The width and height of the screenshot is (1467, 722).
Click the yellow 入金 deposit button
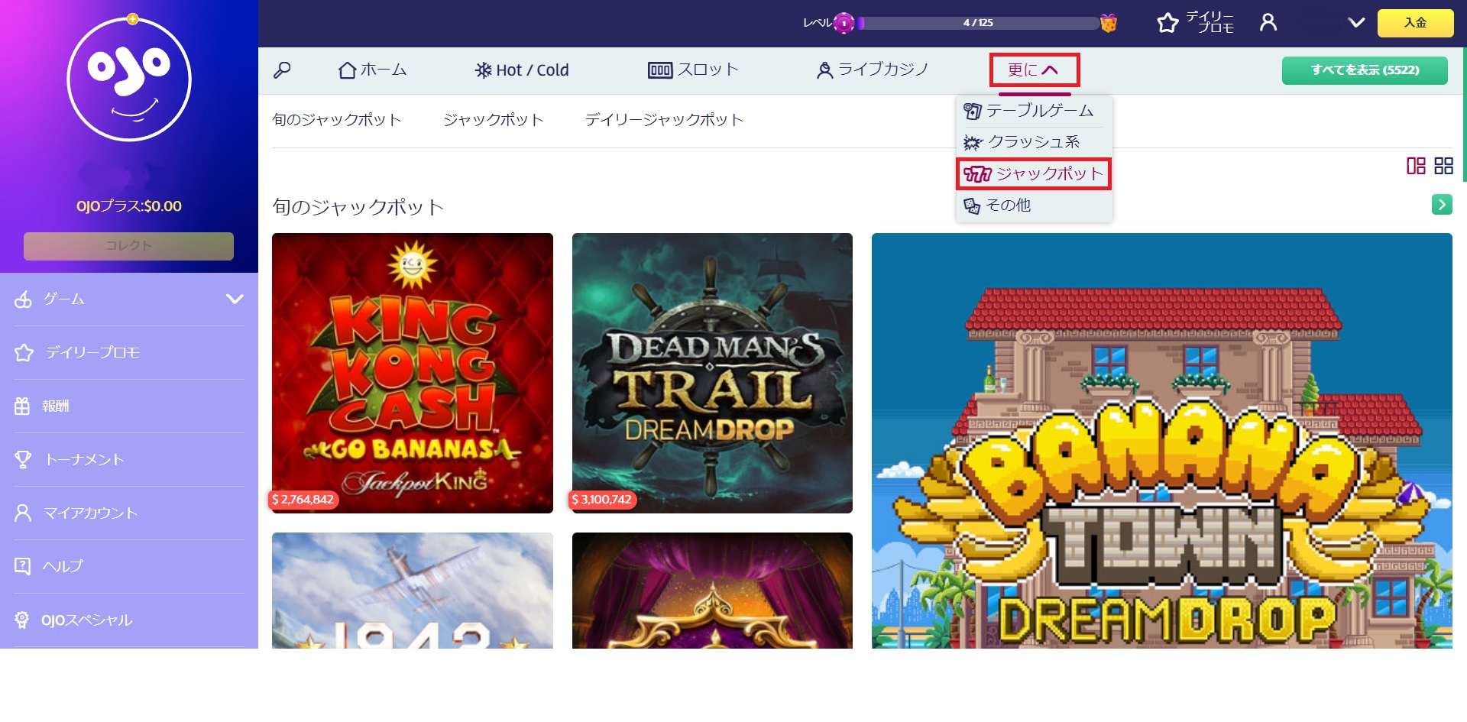pyautogui.click(x=1415, y=23)
